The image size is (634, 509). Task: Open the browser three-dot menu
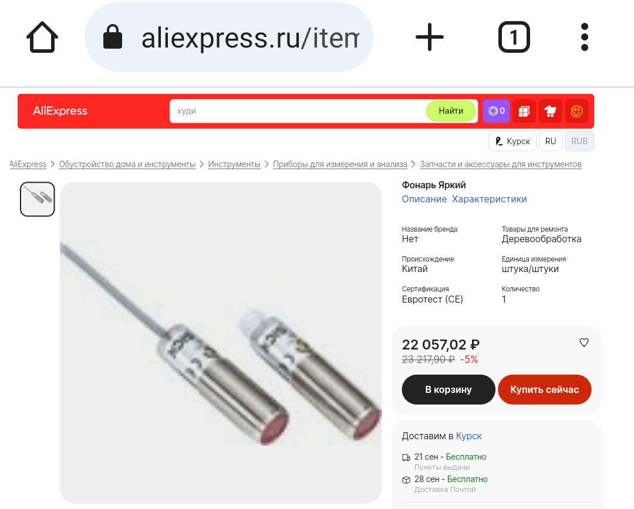click(x=584, y=37)
